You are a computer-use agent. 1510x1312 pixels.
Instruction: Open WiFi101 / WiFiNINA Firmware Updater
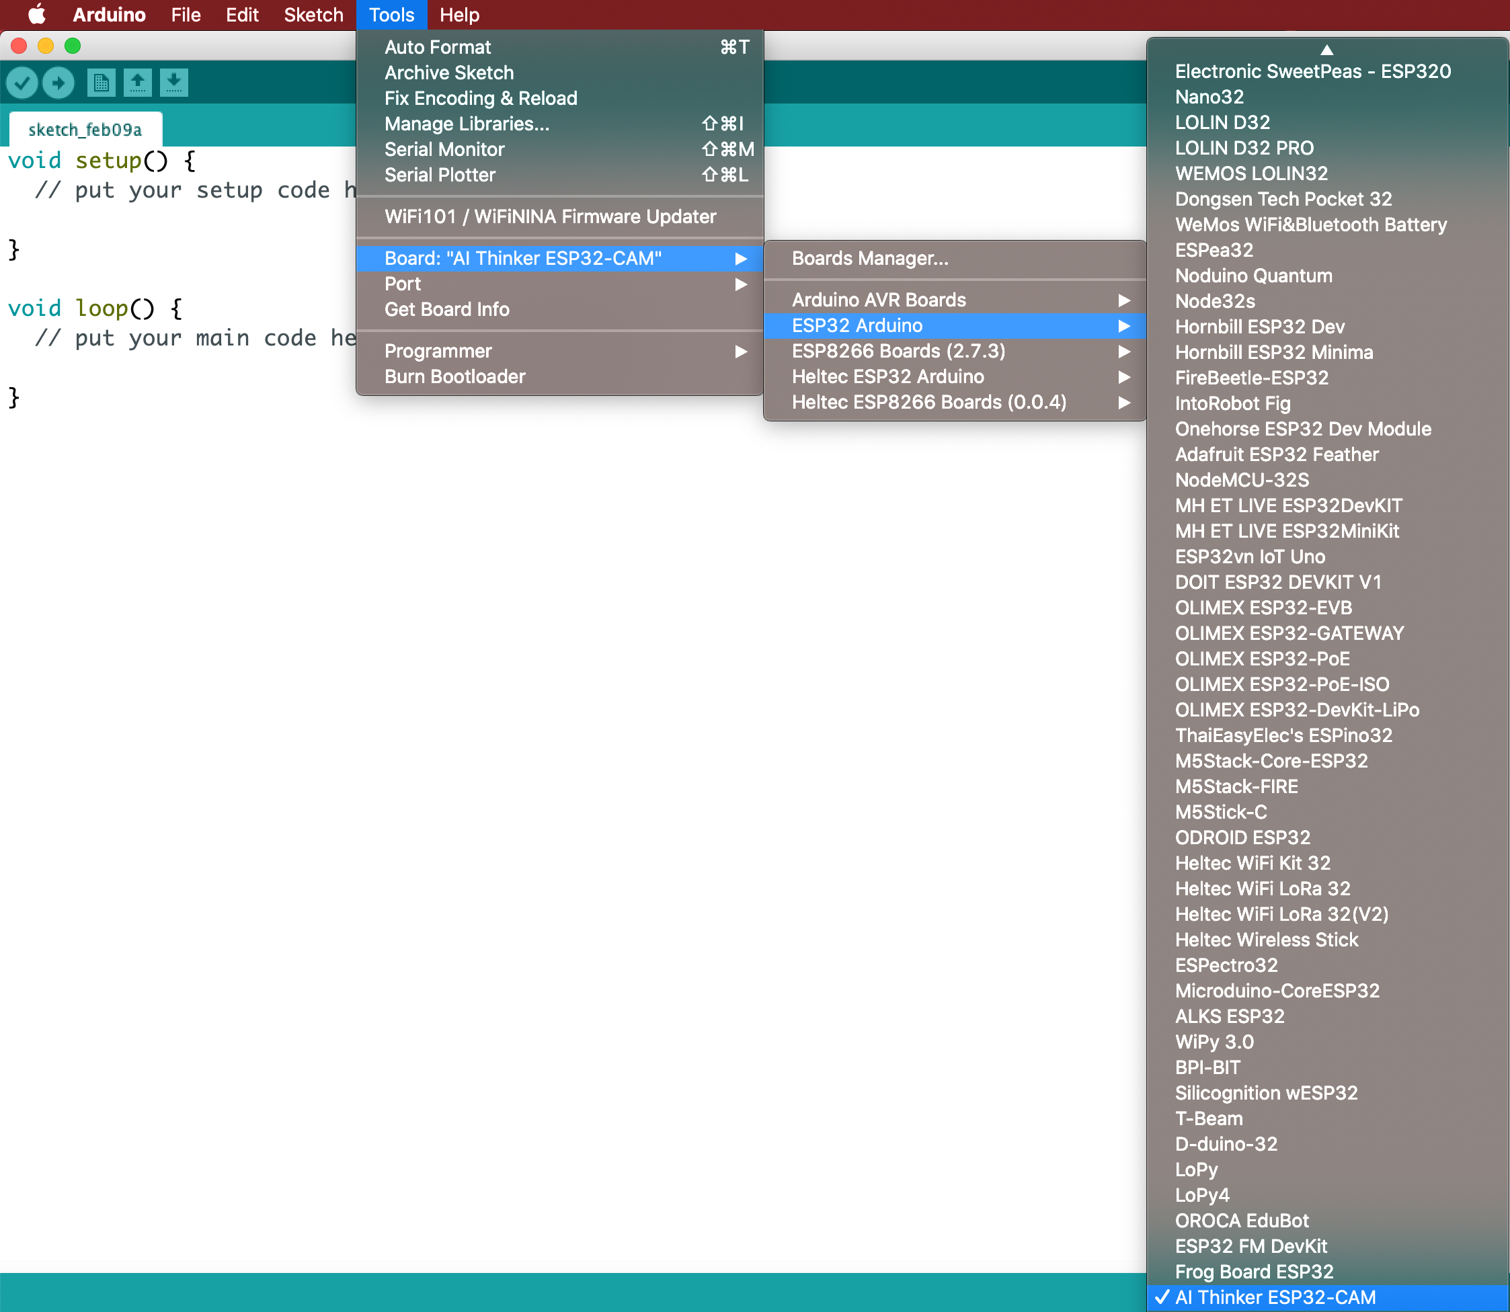[559, 216]
